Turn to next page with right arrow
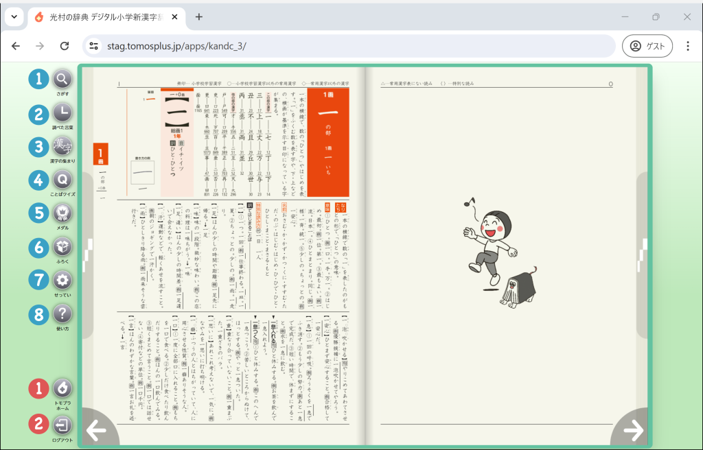 (632, 429)
